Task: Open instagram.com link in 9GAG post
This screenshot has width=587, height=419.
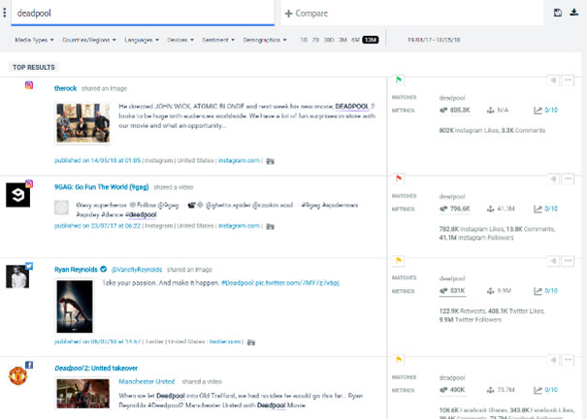Action: (239, 226)
